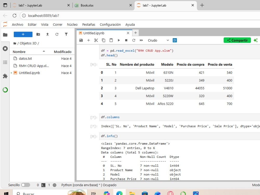Paste cell from clipboard
The height and width of the screenshot is (195, 260).
(111, 40)
